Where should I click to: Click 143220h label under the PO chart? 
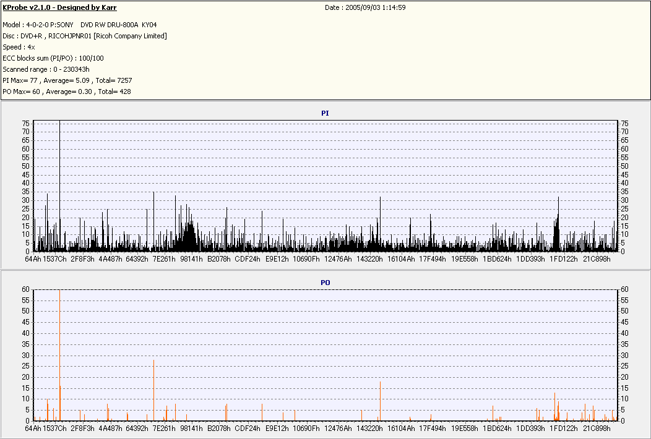coord(369,428)
